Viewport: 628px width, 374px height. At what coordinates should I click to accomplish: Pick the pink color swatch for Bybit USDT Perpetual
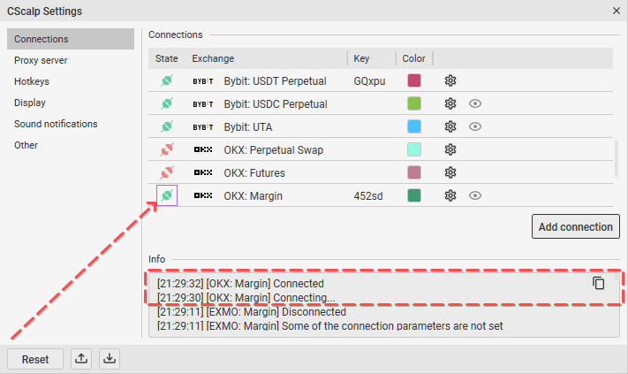pyautogui.click(x=414, y=80)
